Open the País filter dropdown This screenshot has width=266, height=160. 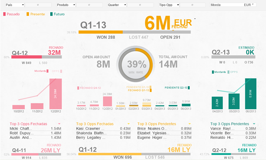pyautogui.click(x=23, y=5)
